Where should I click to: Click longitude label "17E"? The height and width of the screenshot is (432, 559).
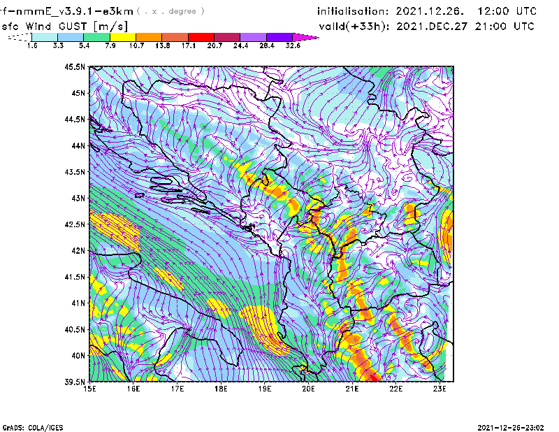coord(177,389)
